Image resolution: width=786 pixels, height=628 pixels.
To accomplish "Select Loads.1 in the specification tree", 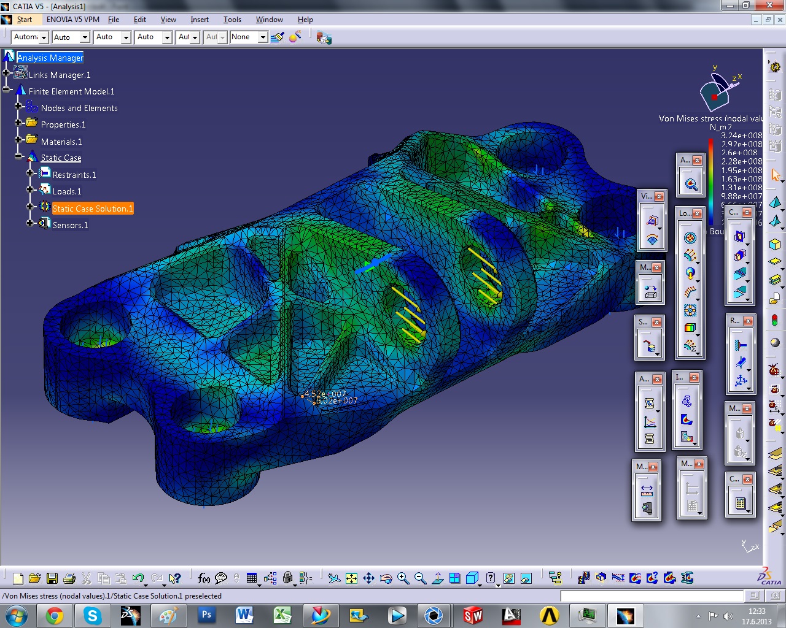I will point(66,191).
